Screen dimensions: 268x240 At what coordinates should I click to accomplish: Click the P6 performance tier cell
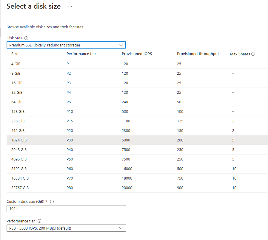point(69,102)
